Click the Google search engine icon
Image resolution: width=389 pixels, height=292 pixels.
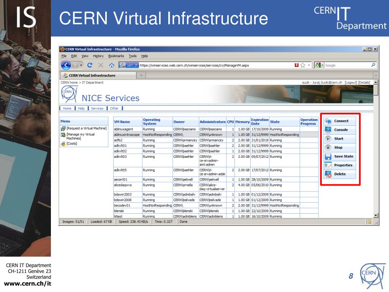pos(318,65)
